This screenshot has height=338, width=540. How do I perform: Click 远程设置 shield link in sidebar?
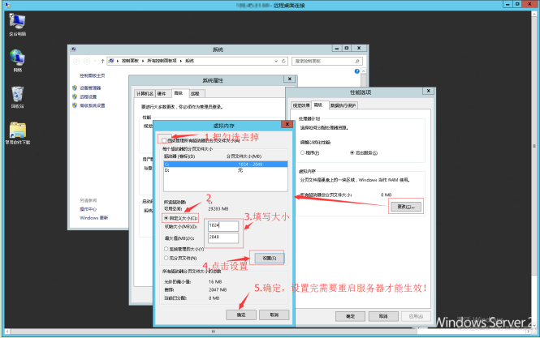[86, 96]
